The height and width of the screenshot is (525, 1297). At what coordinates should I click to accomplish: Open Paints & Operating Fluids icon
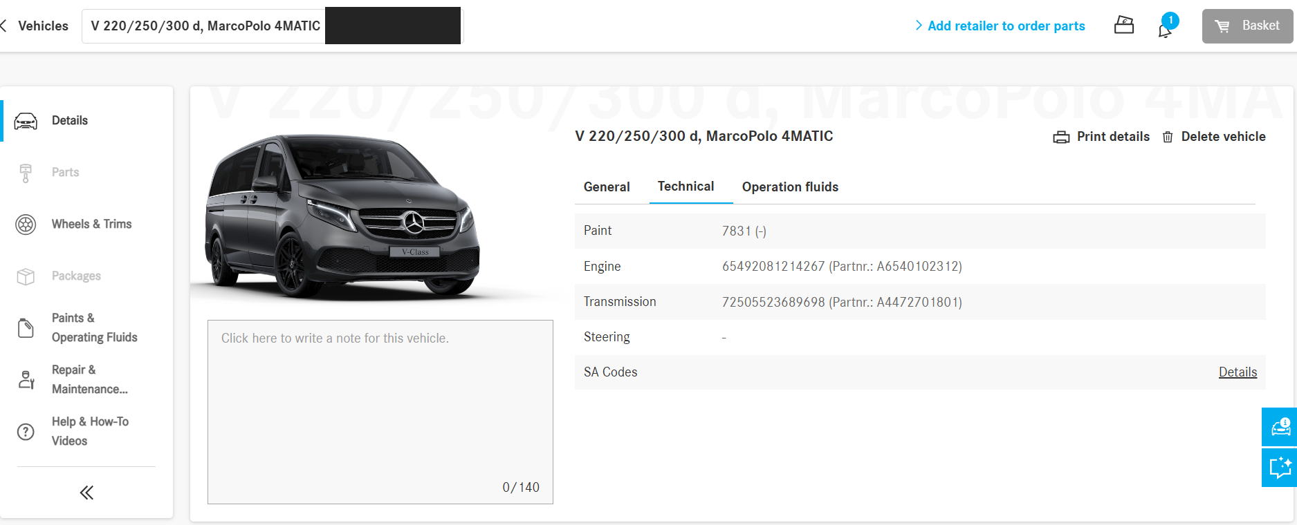coord(26,328)
